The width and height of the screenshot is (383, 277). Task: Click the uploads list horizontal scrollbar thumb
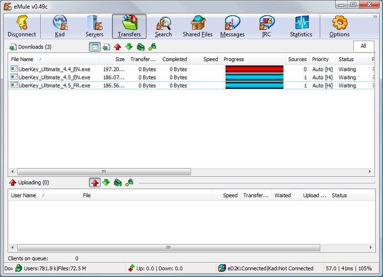(x=169, y=247)
